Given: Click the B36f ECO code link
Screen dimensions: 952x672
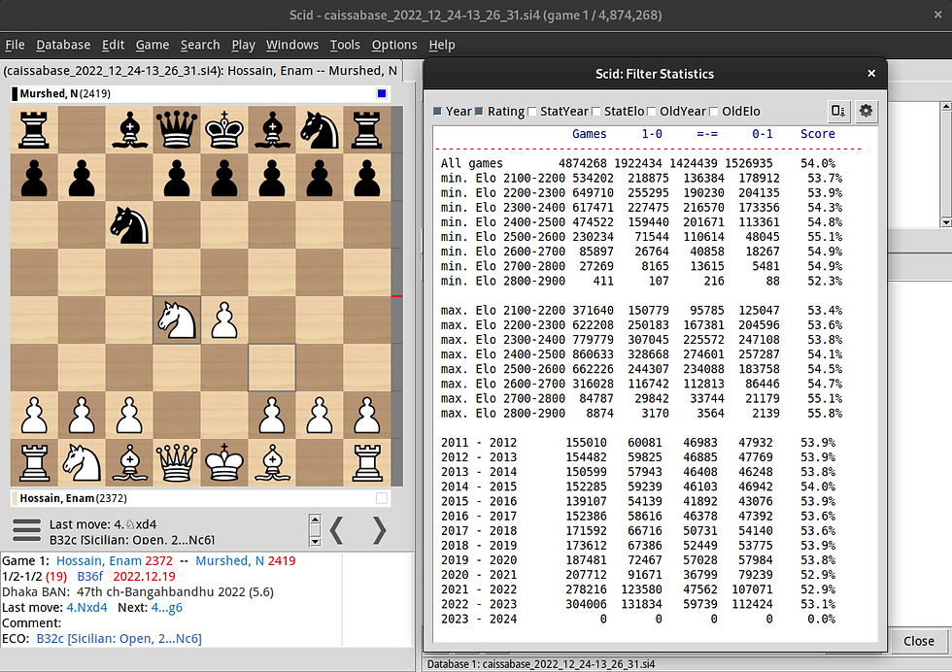Looking at the screenshot, I should point(89,576).
